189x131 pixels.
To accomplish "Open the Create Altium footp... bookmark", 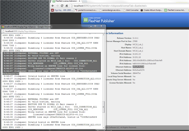I will [152, 10].
